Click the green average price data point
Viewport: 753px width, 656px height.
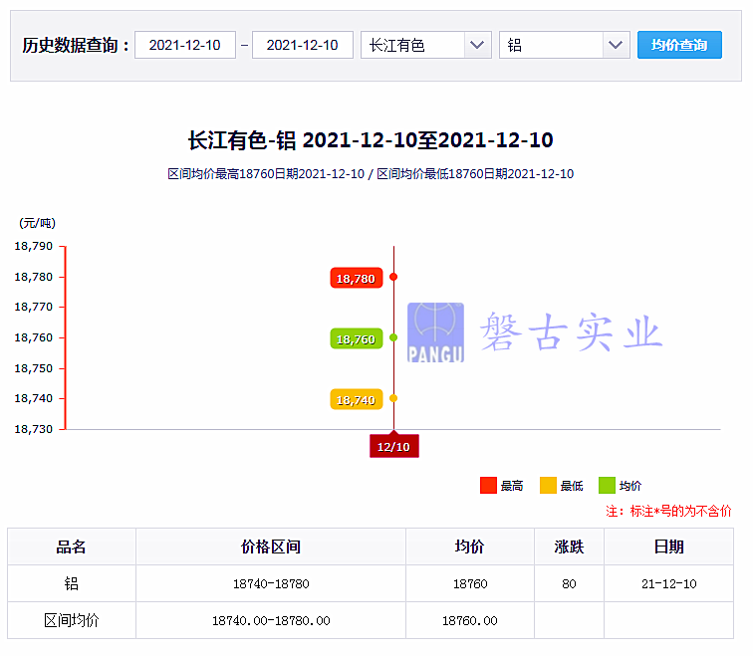[393, 337]
